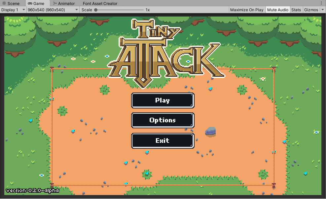Open the panel's three-dot options menu

[x=321, y=3]
